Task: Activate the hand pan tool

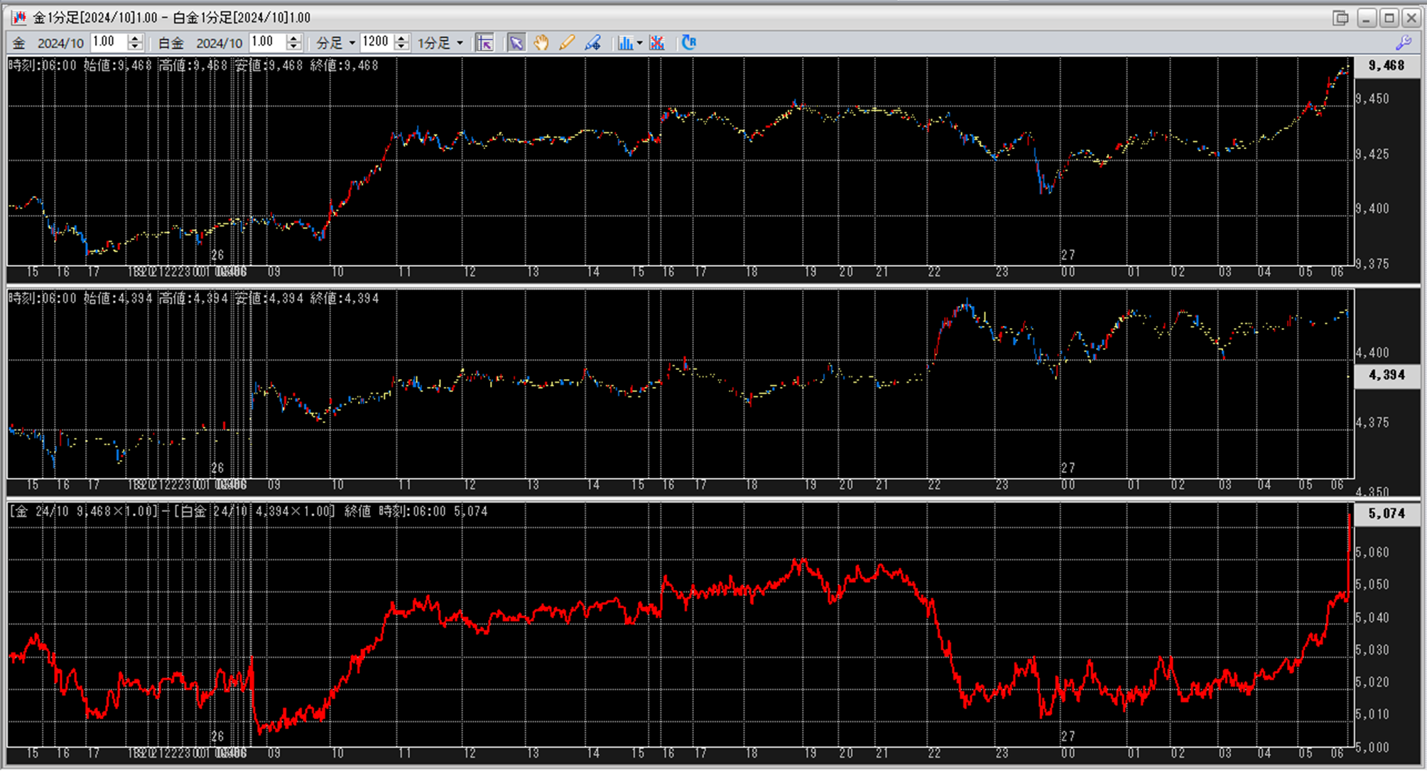Action: [541, 43]
